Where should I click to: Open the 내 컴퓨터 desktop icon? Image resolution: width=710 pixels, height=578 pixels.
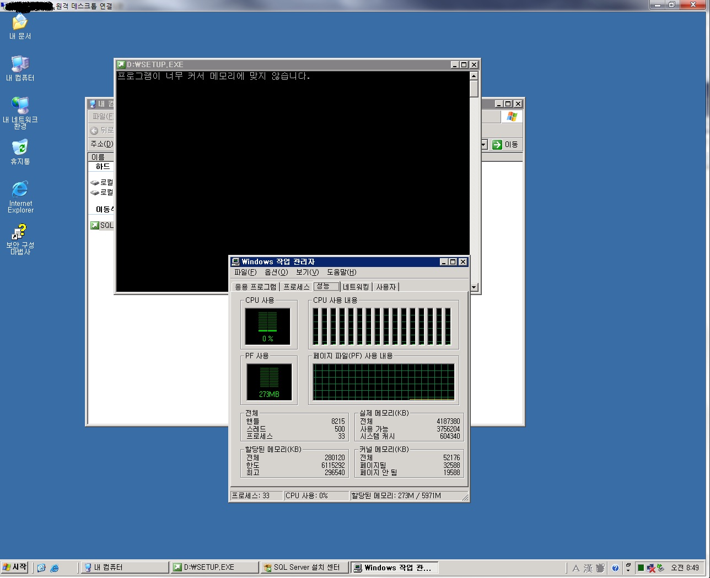point(20,68)
